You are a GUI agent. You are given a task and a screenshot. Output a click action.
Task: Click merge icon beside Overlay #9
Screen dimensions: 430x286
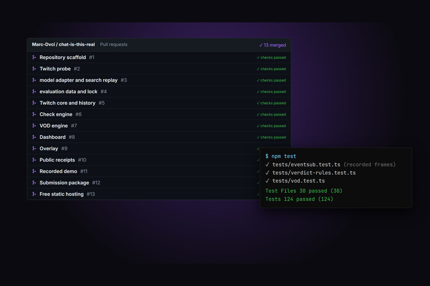[34, 149]
